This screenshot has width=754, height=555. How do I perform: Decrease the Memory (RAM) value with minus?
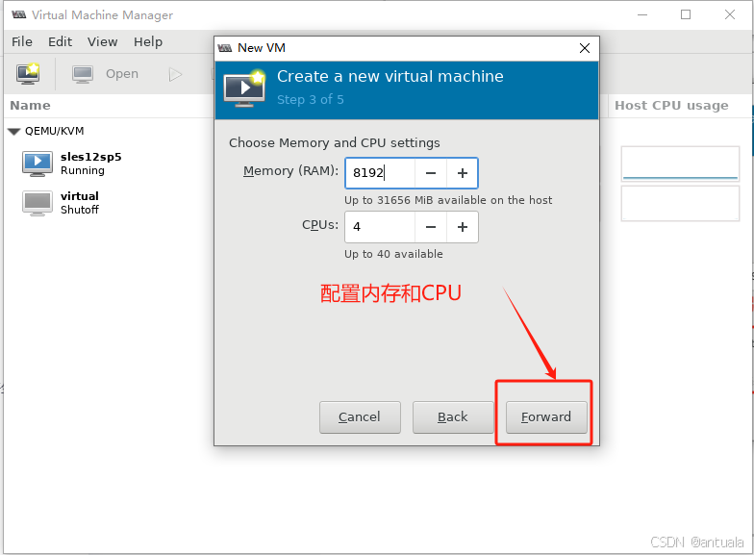(431, 173)
